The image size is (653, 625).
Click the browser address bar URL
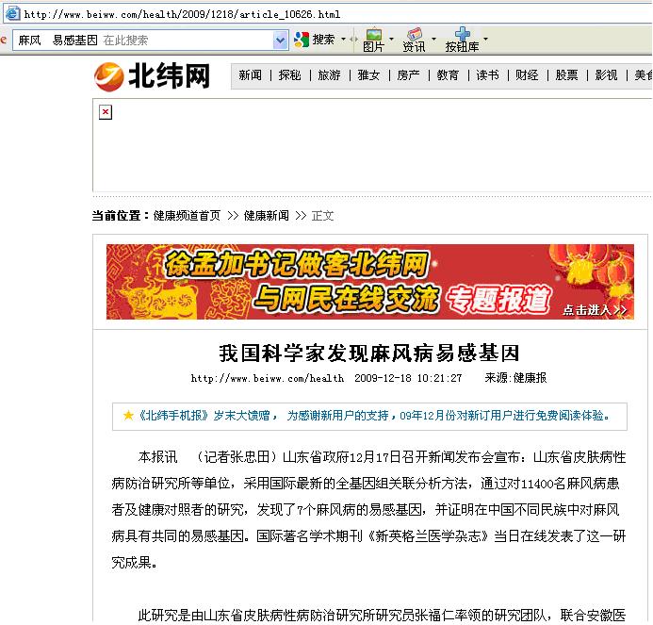pyautogui.click(x=182, y=14)
